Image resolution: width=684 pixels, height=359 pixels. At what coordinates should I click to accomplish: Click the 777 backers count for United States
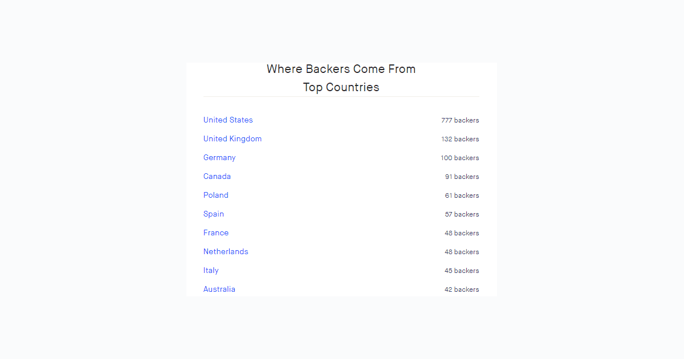click(x=461, y=120)
